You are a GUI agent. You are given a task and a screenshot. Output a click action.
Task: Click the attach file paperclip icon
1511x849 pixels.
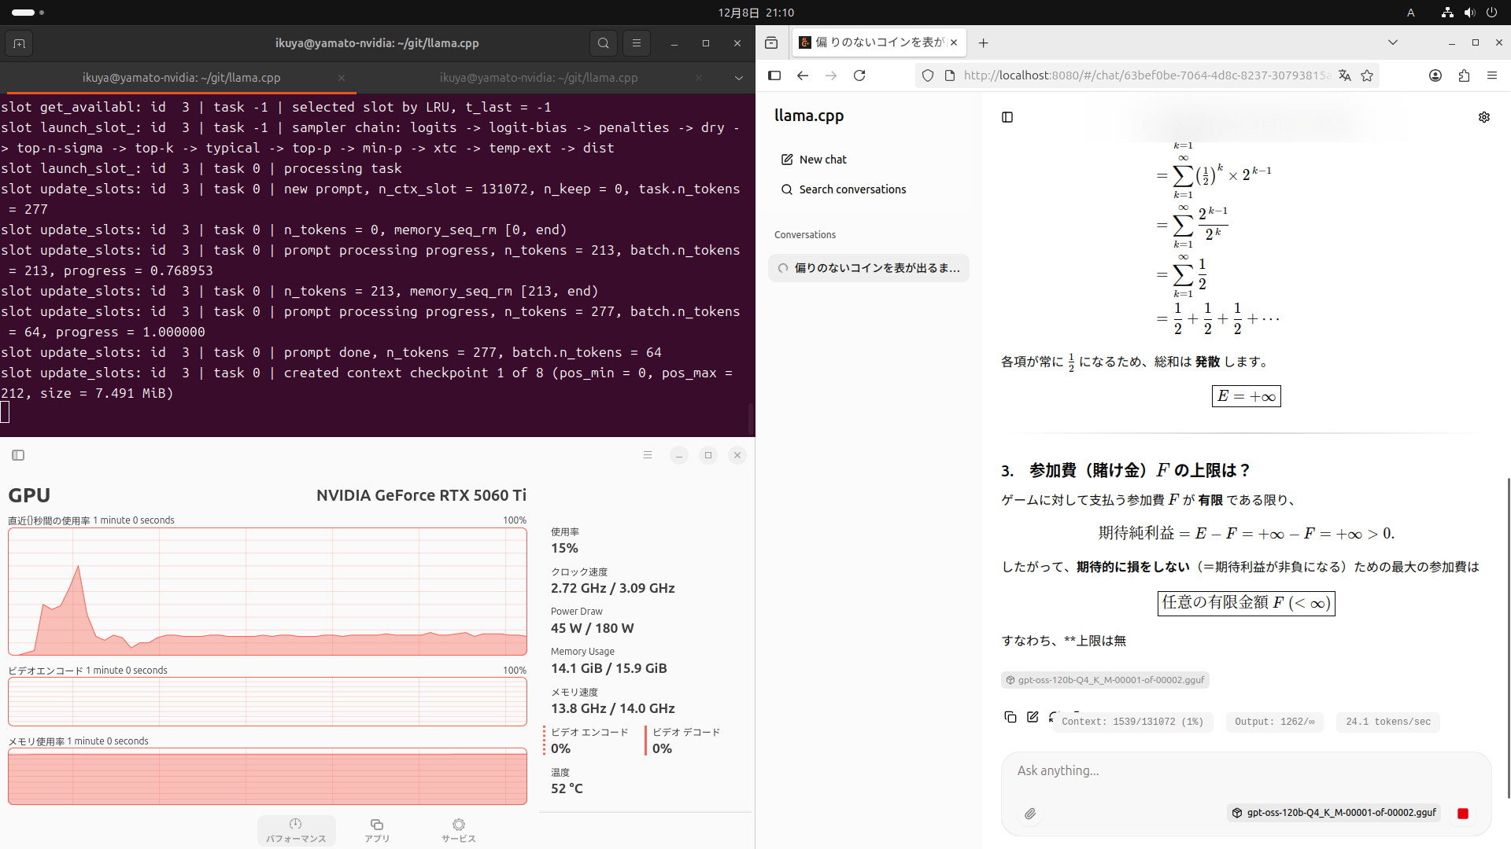pyautogui.click(x=1029, y=814)
